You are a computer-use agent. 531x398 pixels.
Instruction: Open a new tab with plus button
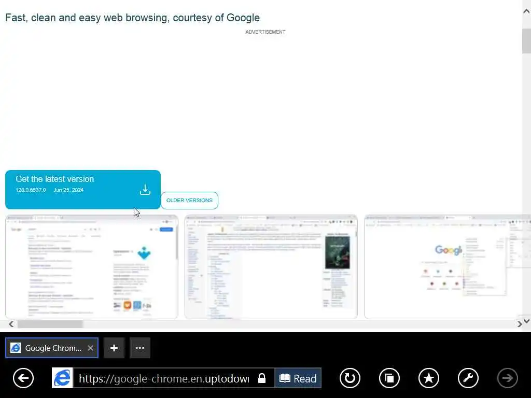coord(114,348)
